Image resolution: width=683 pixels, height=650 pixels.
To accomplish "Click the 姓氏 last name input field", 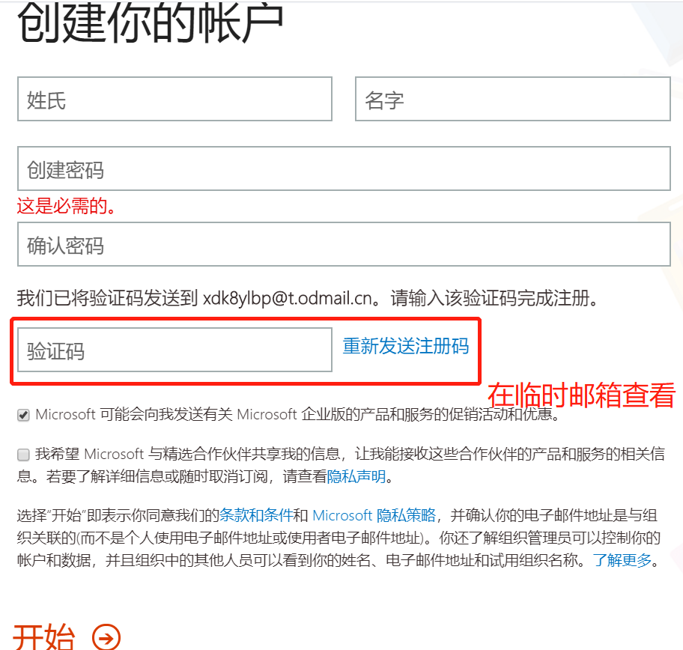I will [x=174, y=99].
